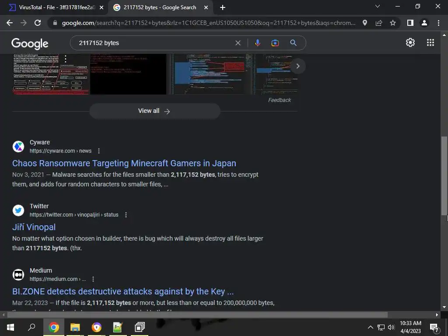Open the network status tray icon
The image size is (448, 336).
coord(381,327)
